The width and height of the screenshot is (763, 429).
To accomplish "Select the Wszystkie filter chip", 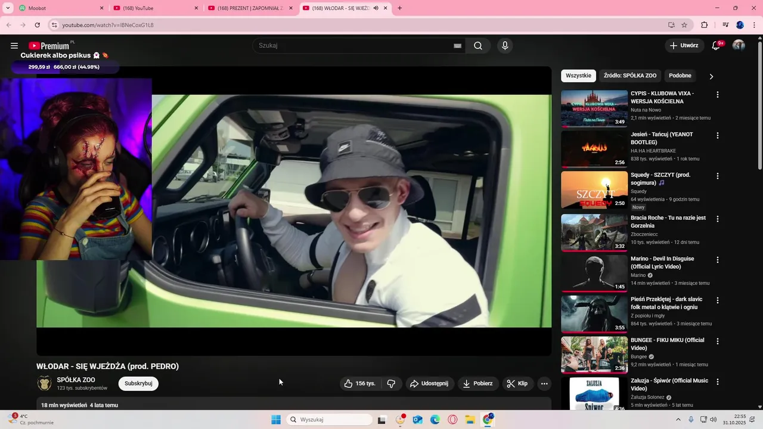I will coord(578,76).
